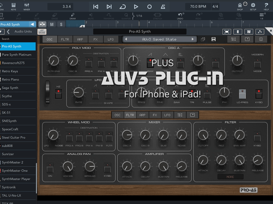
Task: Toggle plugin fullscreen view icon
Action: coord(227,32)
